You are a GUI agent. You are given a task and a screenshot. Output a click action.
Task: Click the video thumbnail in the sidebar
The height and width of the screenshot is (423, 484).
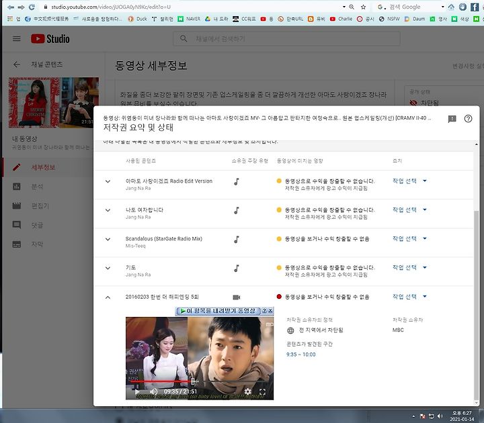(54, 102)
